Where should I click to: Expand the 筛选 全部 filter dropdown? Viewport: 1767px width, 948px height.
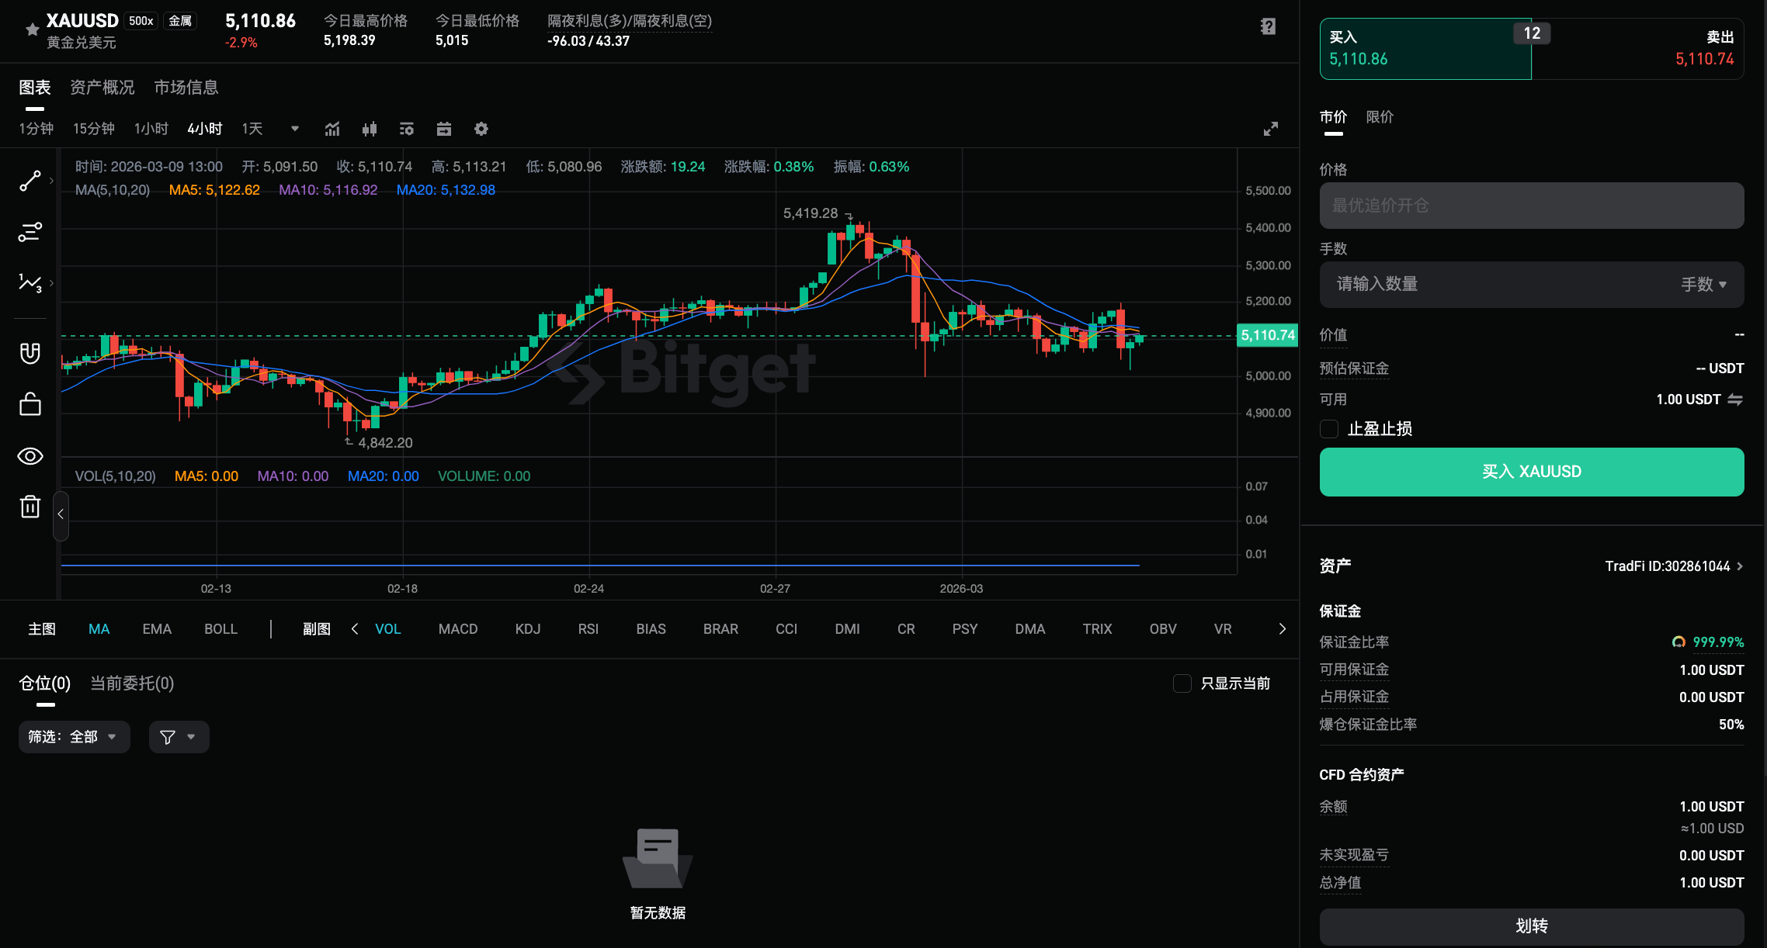(x=74, y=737)
